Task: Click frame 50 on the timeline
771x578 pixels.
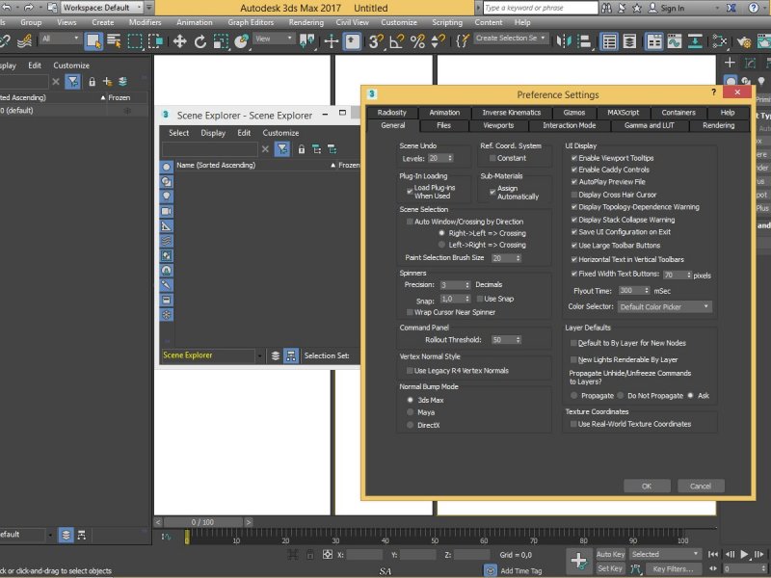Action: [435, 537]
